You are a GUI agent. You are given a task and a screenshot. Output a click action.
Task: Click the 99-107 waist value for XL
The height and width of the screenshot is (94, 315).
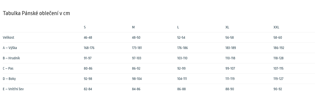(x=230, y=68)
